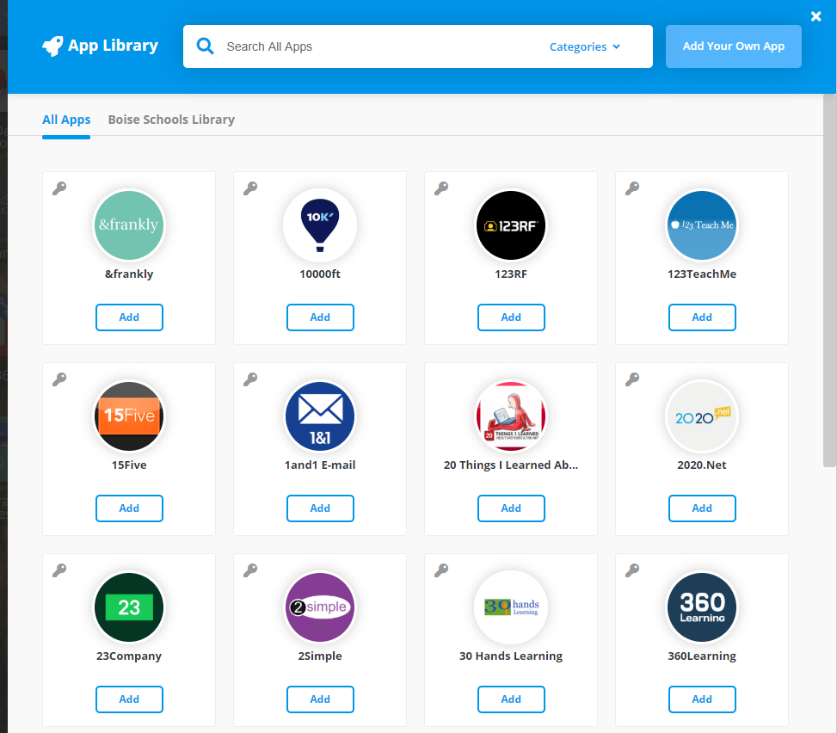
Task: Open the Boise Schools Library tab
Action: click(171, 120)
